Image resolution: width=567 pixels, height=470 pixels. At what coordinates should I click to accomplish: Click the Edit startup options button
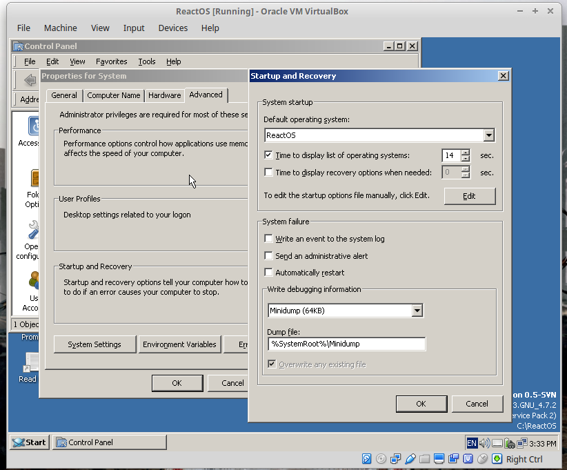469,196
